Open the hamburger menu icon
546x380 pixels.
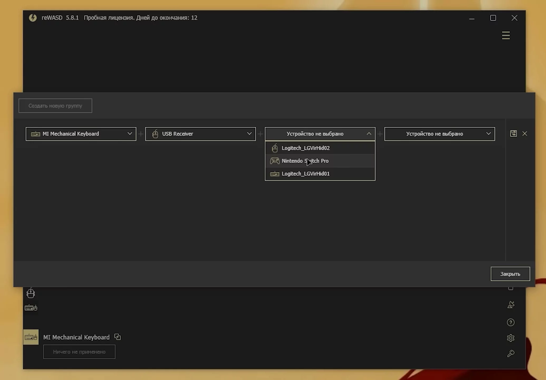click(x=506, y=35)
